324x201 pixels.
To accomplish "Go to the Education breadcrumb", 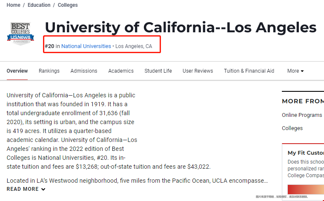I will pyautogui.click(x=39, y=5).
